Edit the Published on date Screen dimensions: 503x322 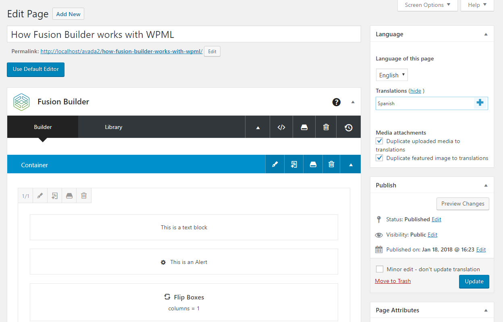point(481,249)
